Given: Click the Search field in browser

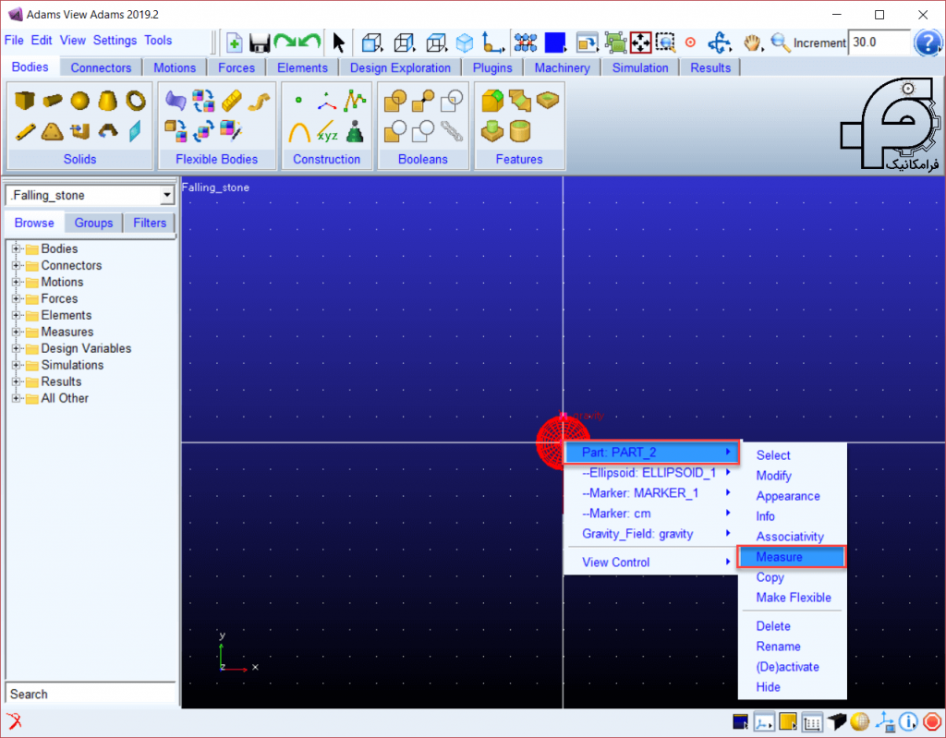Looking at the screenshot, I should (91, 694).
